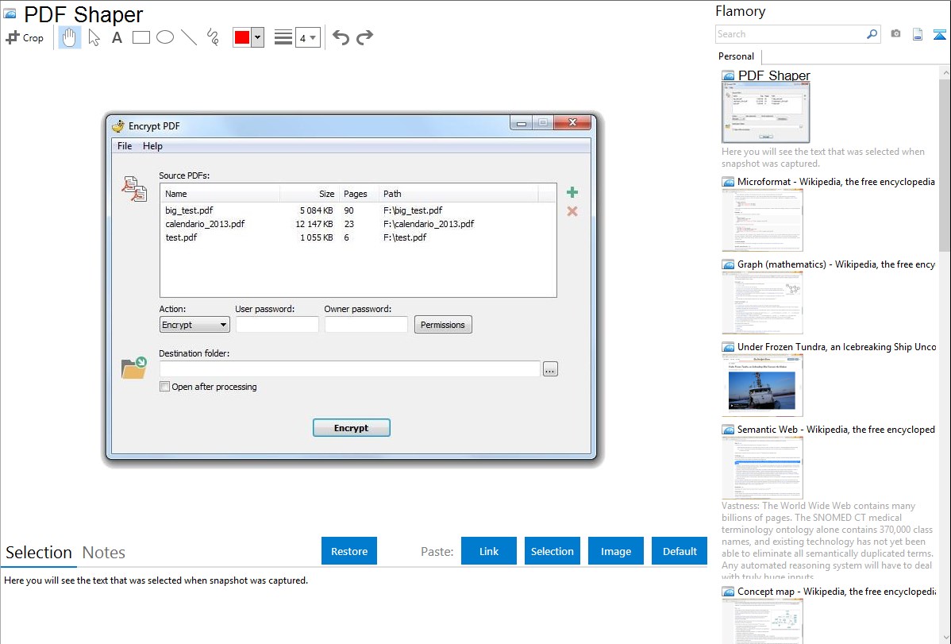Screen dimensions: 951x644
Task: Pick the rectangle shape tool
Action: click(x=141, y=37)
